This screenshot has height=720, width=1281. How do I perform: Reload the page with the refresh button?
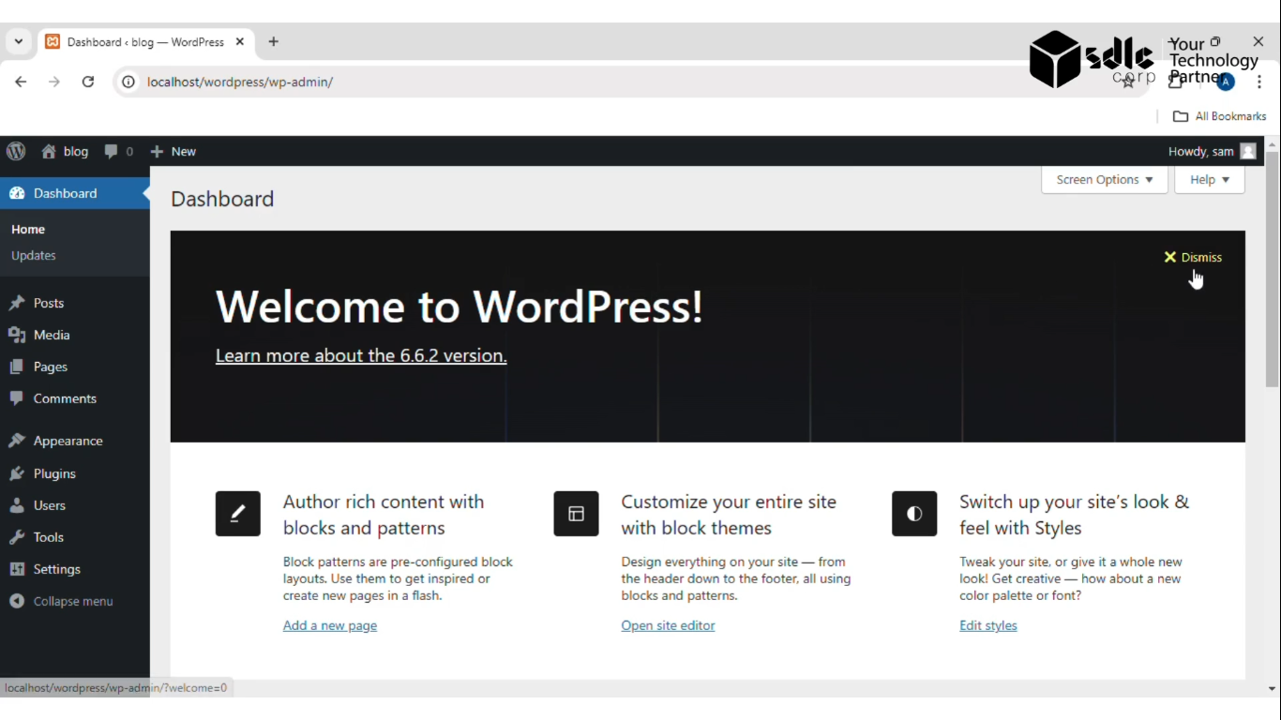(x=88, y=82)
